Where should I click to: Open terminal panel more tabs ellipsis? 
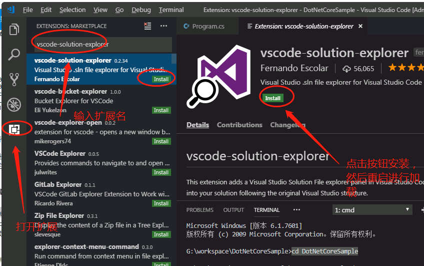[x=296, y=210]
